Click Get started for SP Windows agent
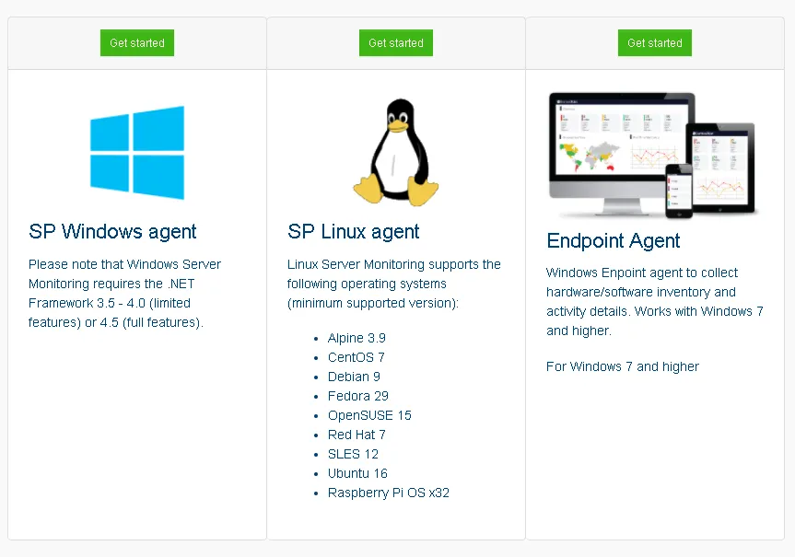 pos(136,42)
